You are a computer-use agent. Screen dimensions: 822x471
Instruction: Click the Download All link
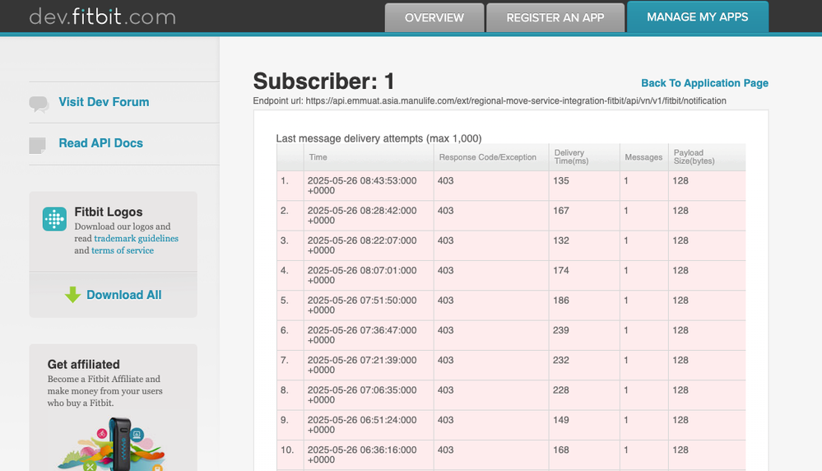click(123, 295)
